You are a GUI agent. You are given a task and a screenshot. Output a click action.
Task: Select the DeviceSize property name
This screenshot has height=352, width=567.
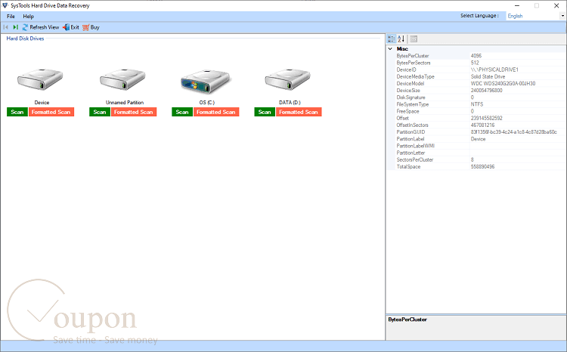408,91
